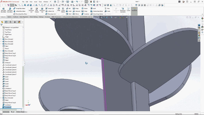The image size is (204, 115).
Task: Click the Scale feature tool
Action: point(107,11)
